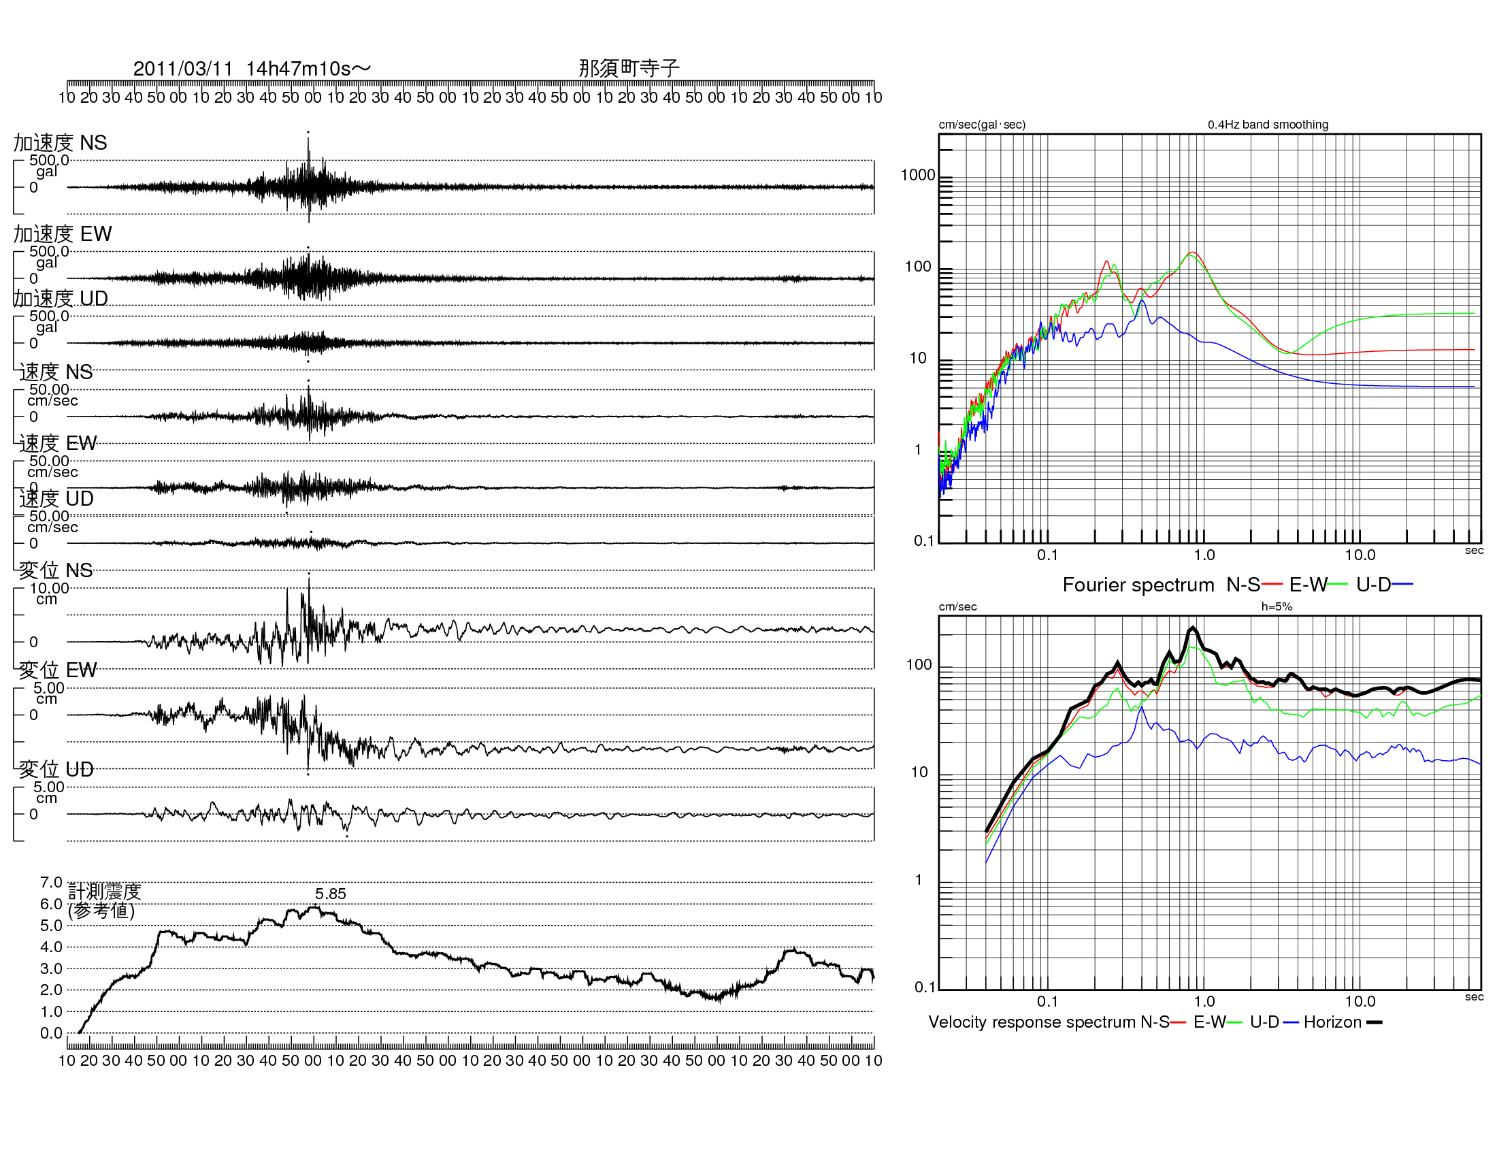1497x1157 pixels.
Task: Click the 0.4Hz band smoothing label
Action: coord(1268,125)
